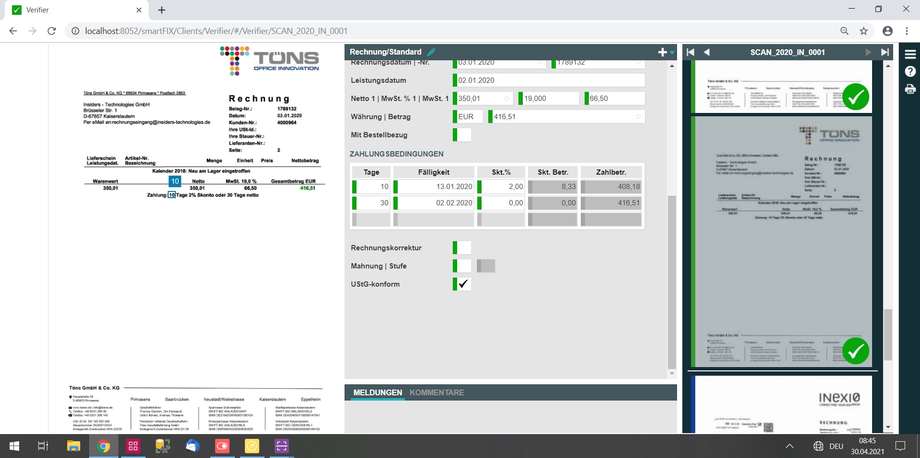Go to previous document arrow
This screenshot has width=920, height=458.
[707, 52]
